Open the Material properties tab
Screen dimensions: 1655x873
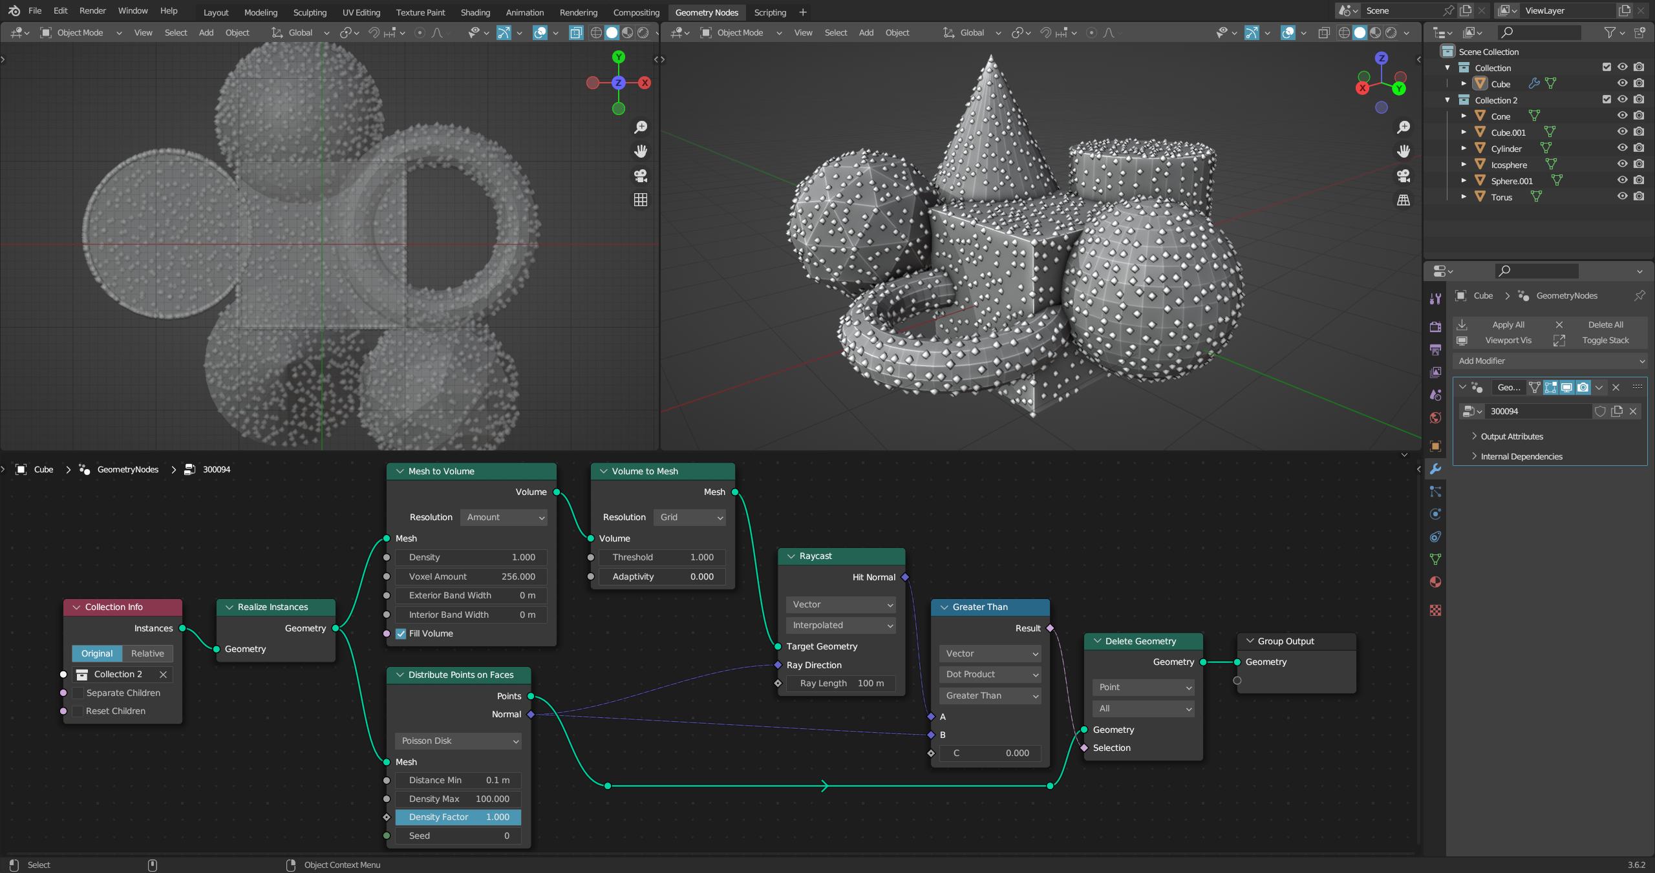pyautogui.click(x=1435, y=582)
